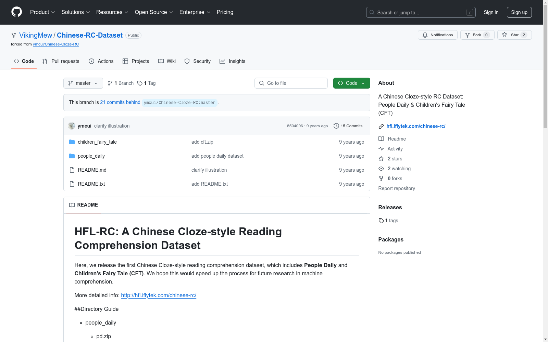Open the master branch selector dropdown
Screen dimensions: 548x342
pos(83,83)
